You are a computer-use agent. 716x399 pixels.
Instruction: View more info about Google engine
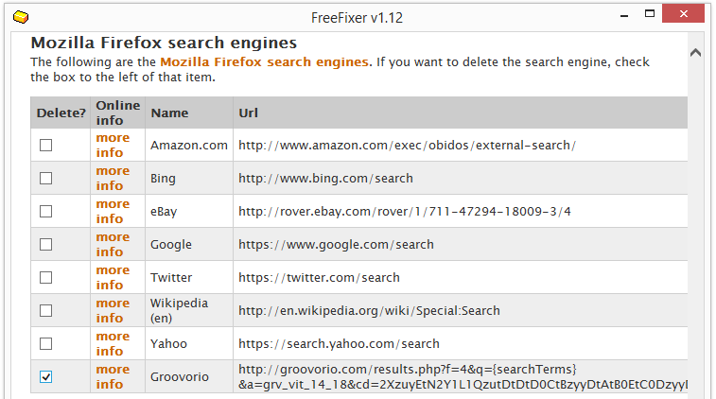point(113,244)
